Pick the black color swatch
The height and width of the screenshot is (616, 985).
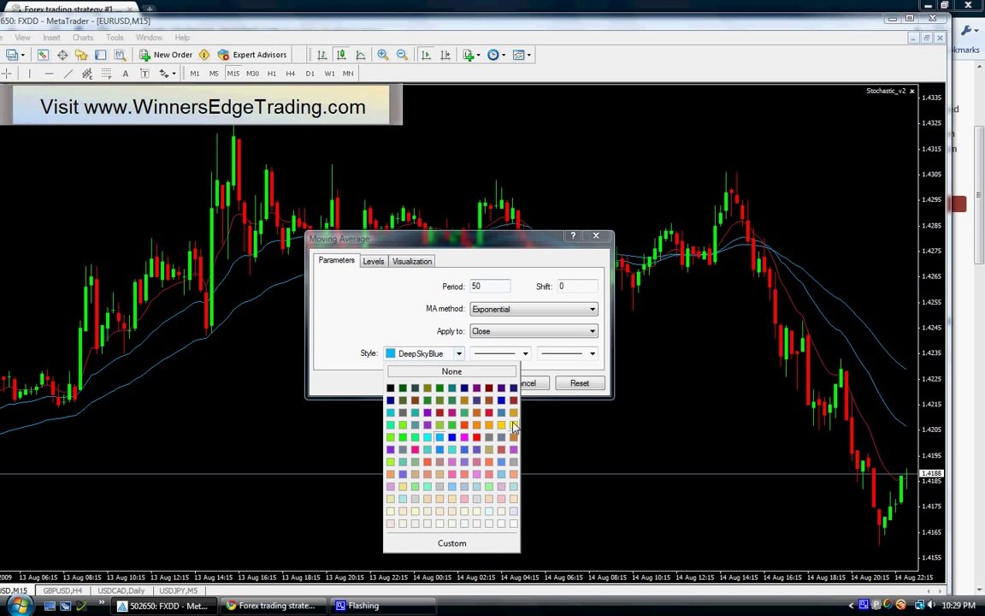coord(391,388)
